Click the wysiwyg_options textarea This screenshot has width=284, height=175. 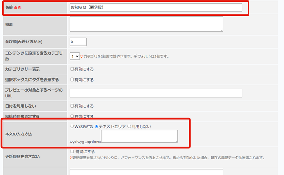pos(140,136)
